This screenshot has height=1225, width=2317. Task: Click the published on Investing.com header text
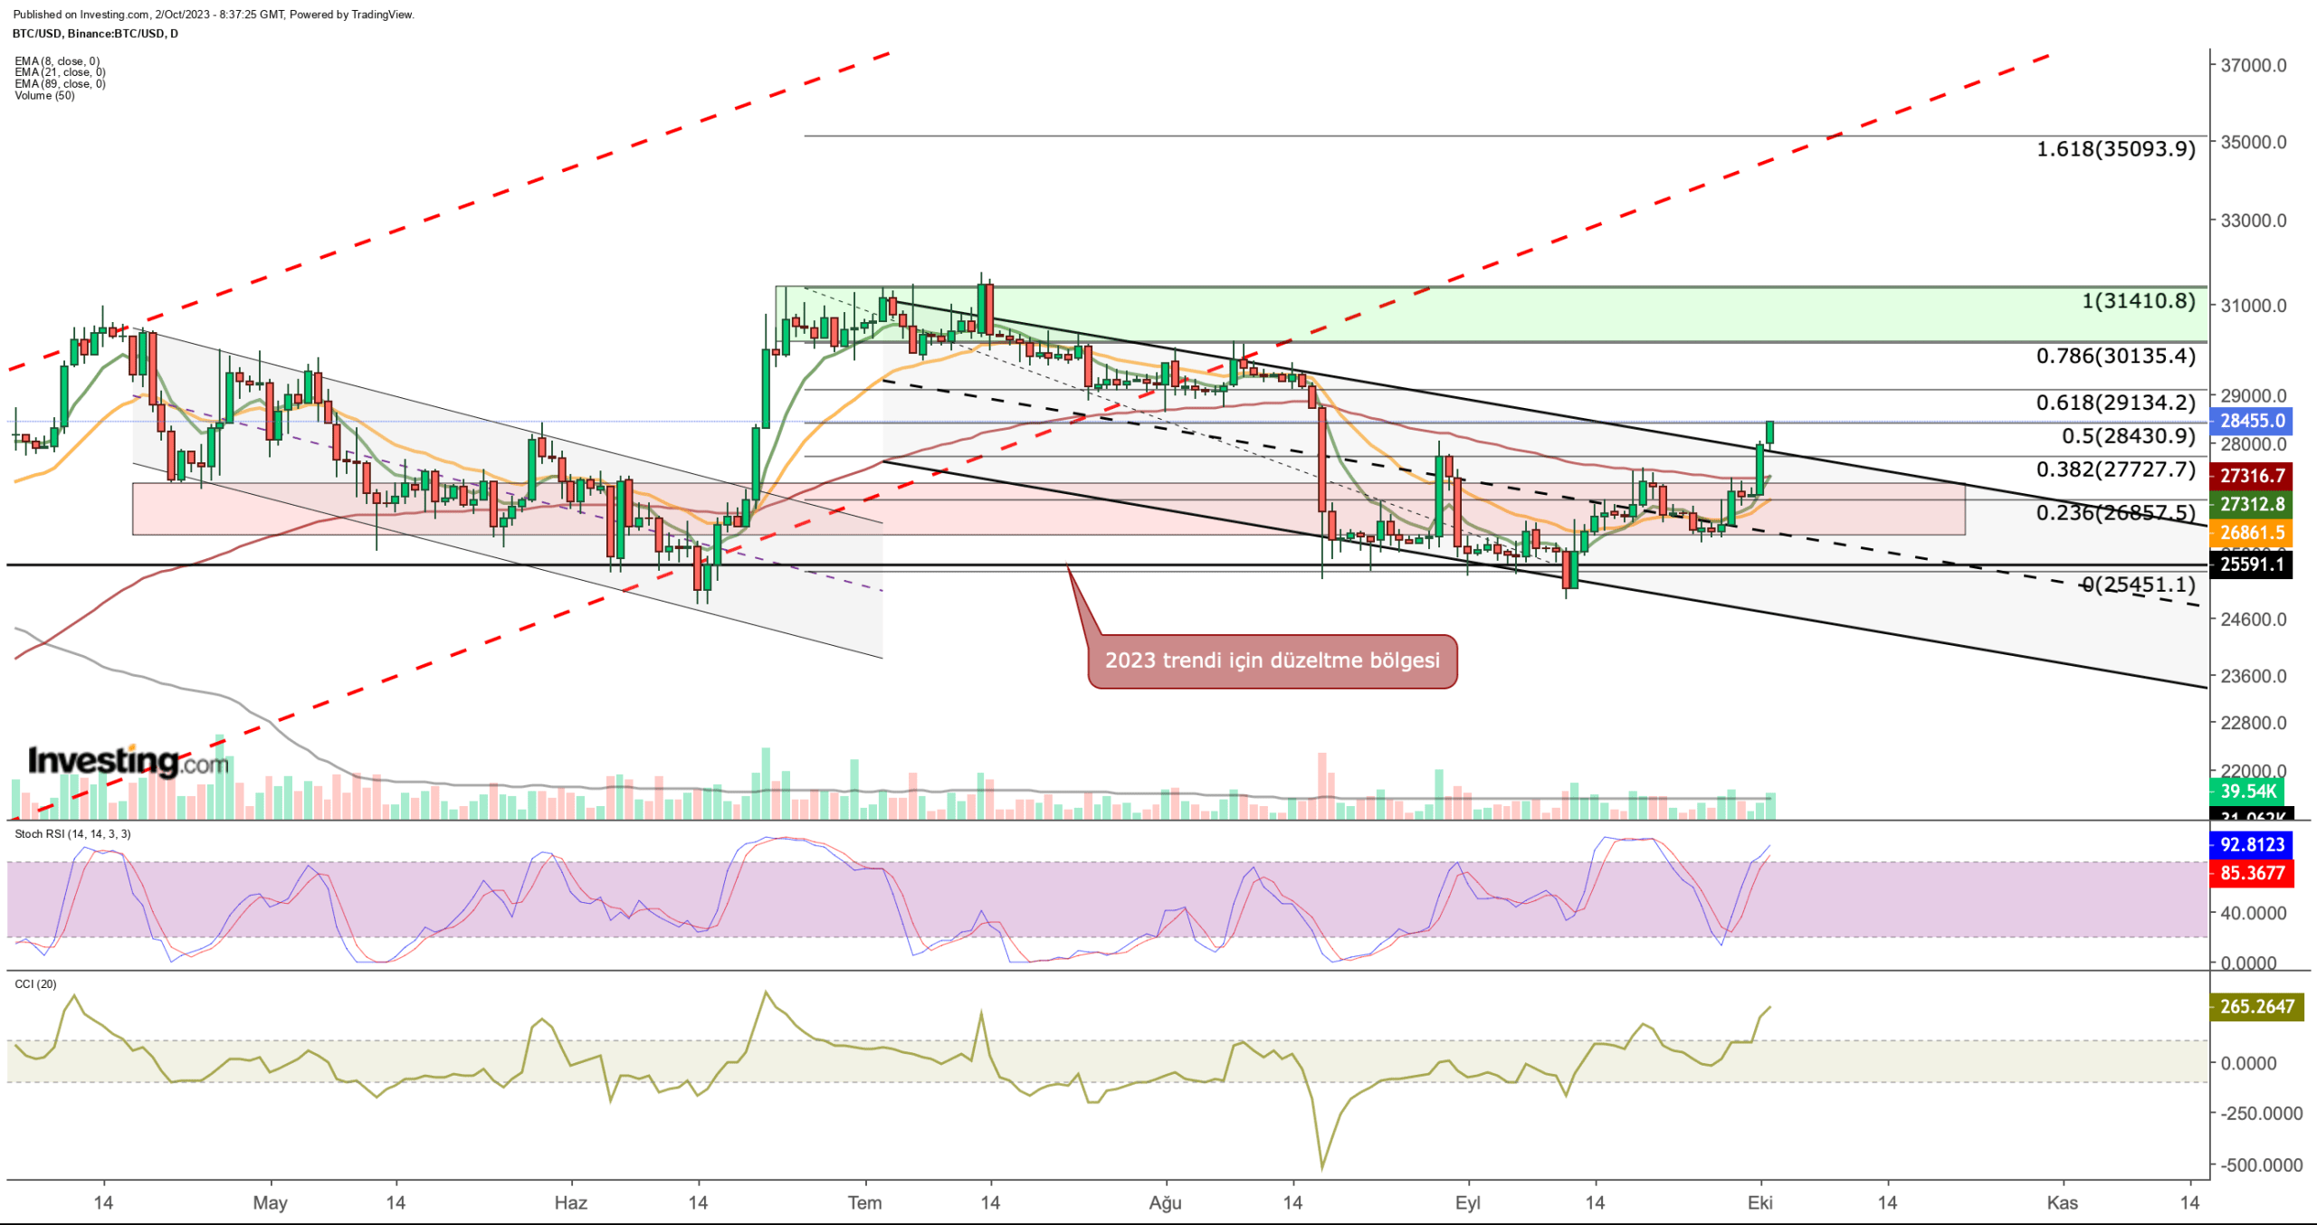click(214, 14)
